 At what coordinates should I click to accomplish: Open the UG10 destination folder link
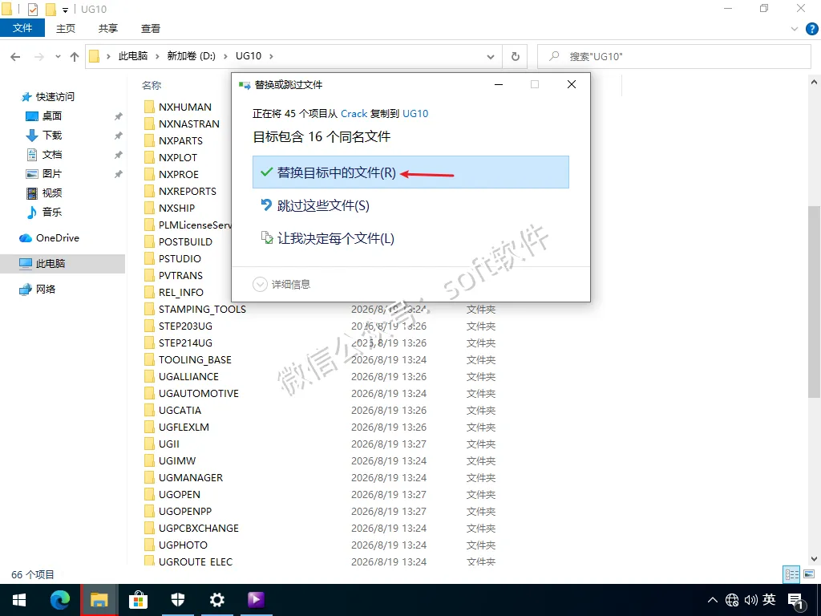pos(415,114)
